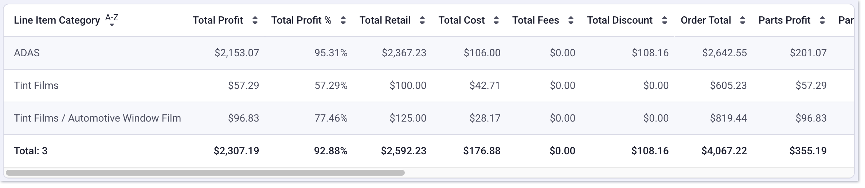Click Tint Films profit percent 57.29%
Screen dimensions: 865x188
pos(331,86)
